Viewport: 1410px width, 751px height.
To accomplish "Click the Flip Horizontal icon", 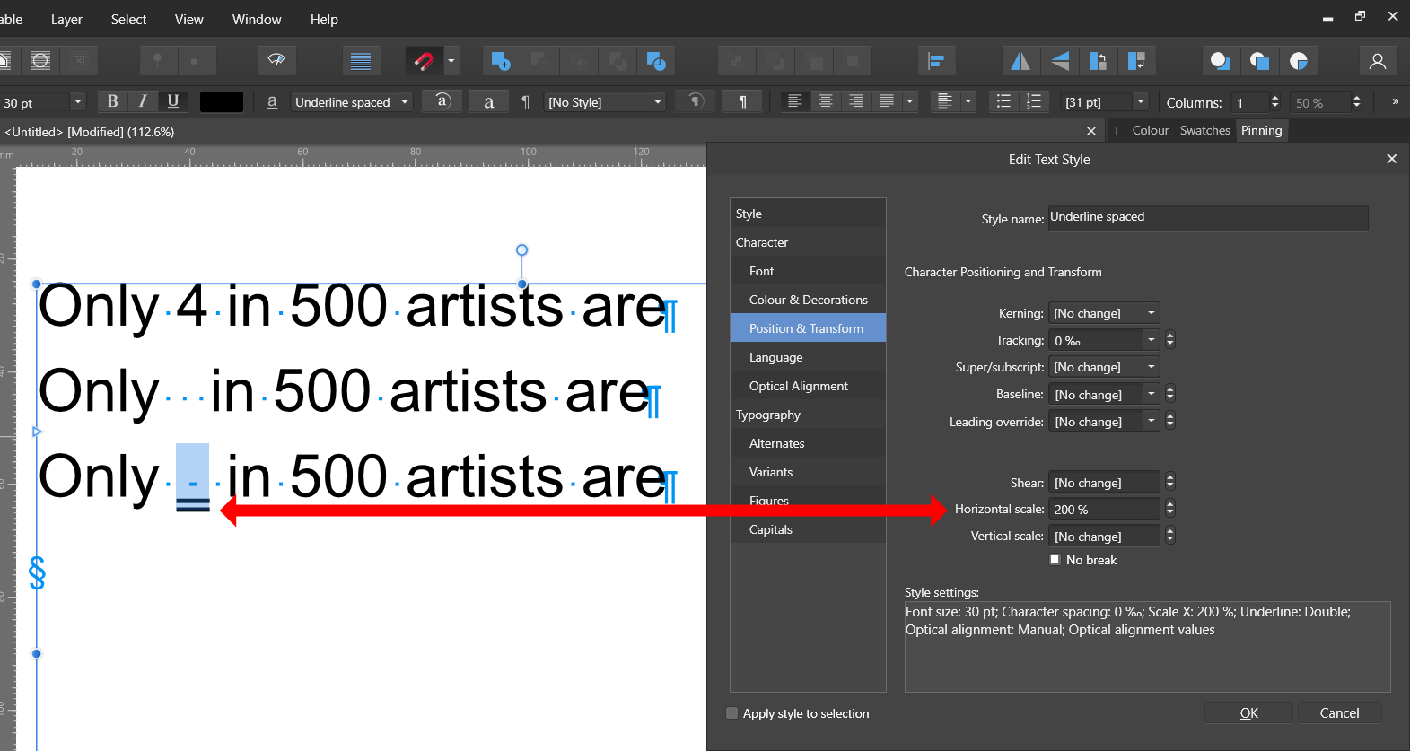I will [x=1020, y=61].
